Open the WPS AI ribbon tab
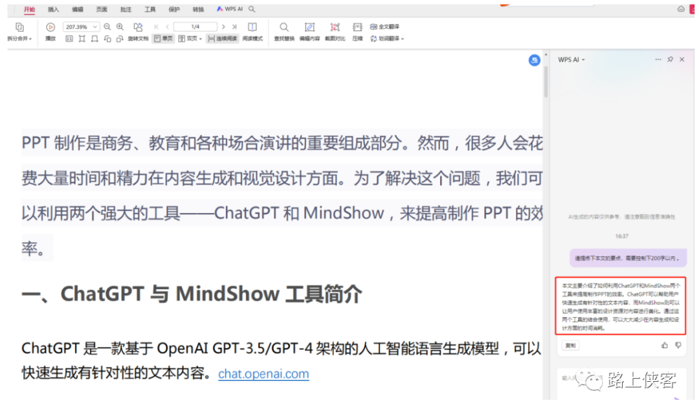The width and height of the screenshot is (699, 411). tap(229, 9)
